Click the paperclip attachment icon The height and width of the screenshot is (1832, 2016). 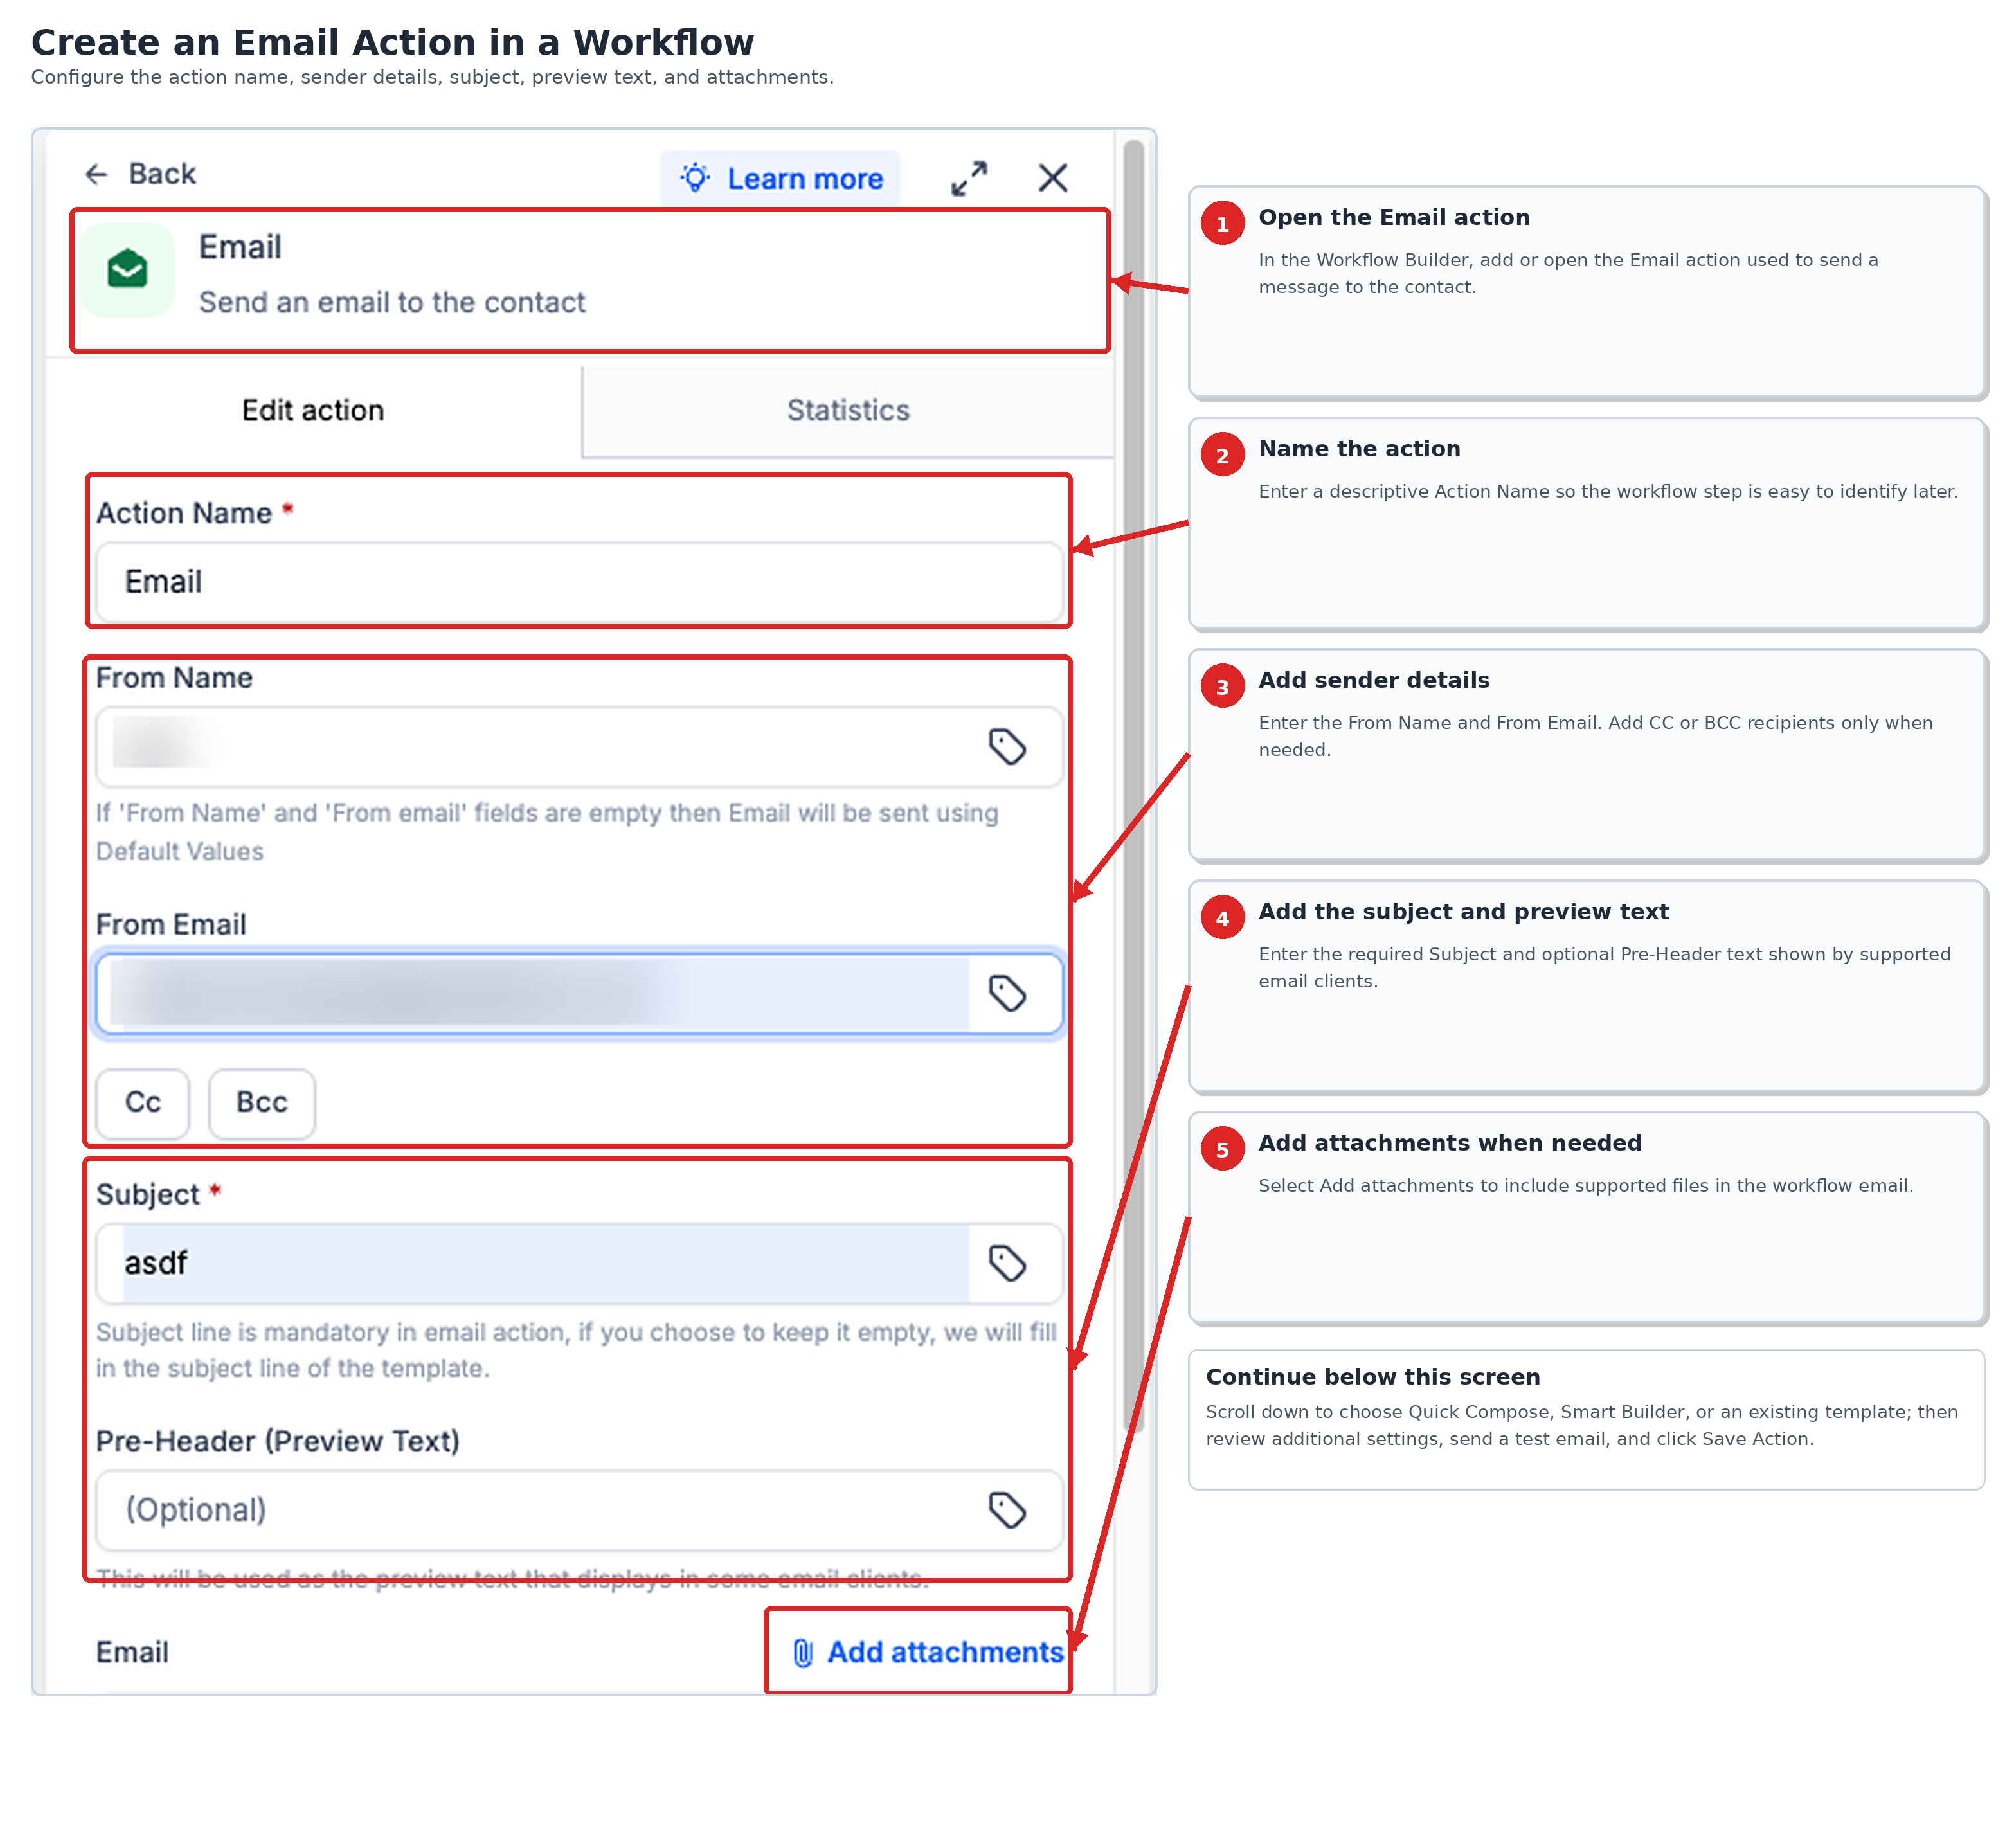pyautogui.click(x=803, y=1653)
